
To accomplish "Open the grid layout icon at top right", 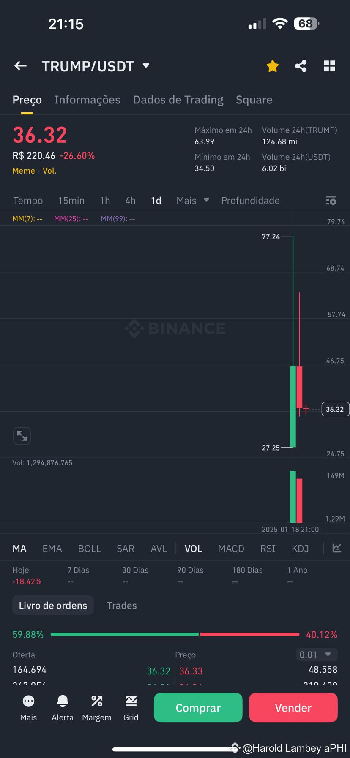I will point(330,66).
